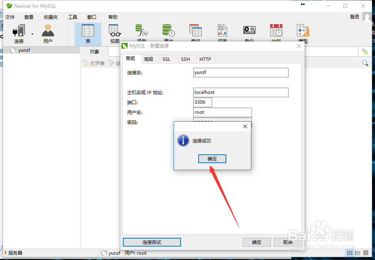Click the user avatar icon beside Login
Viewport: 375px width, 260px height.
click(367, 17)
